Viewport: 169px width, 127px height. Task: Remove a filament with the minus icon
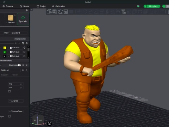click(x=19, y=43)
